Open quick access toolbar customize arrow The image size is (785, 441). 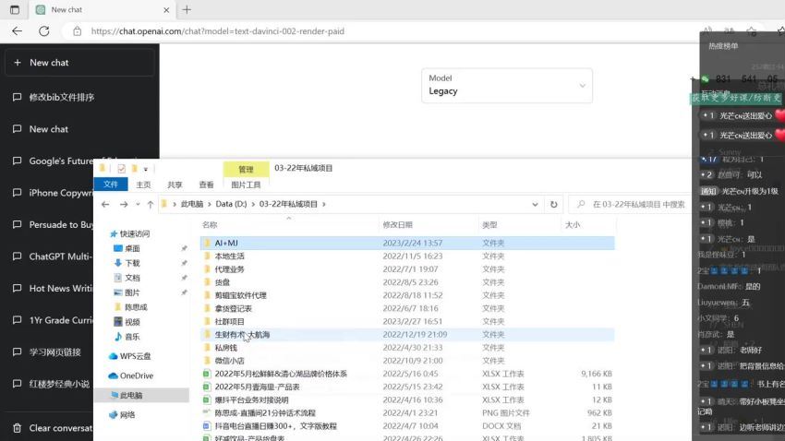[146, 169]
